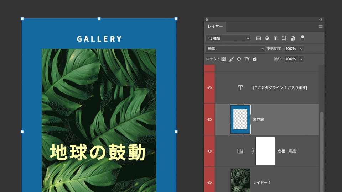Image resolution: width=342 pixels, height=192 pixels.
Task: Lock transparent pixels icon
Action: coord(223,59)
